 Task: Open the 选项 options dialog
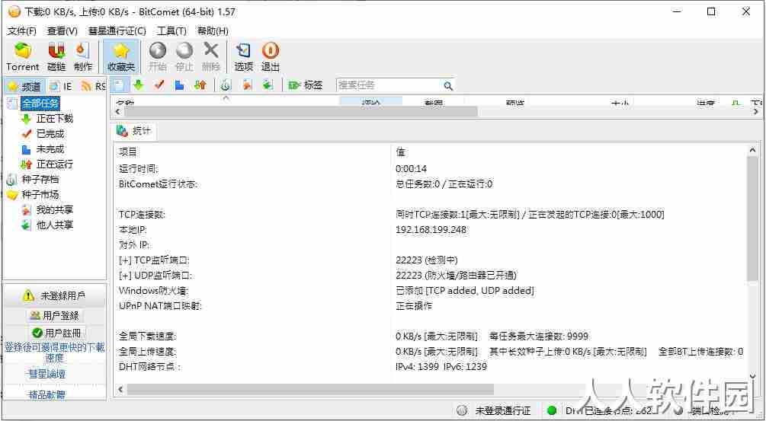[x=243, y=57]
